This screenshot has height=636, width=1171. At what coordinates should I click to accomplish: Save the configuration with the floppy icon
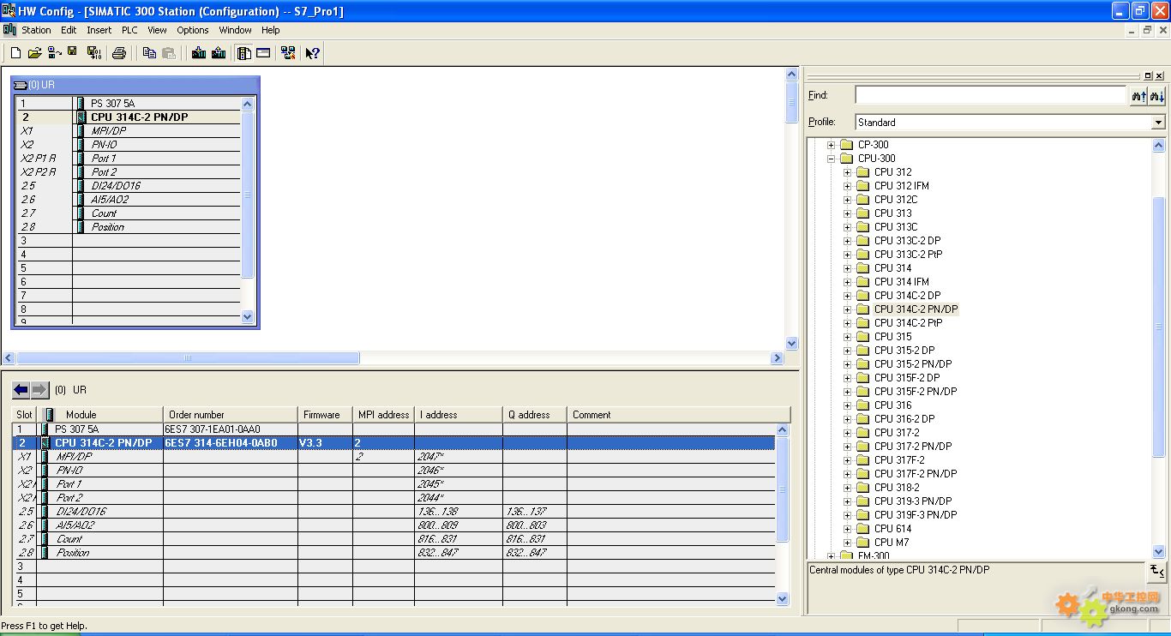click(73, 52)
